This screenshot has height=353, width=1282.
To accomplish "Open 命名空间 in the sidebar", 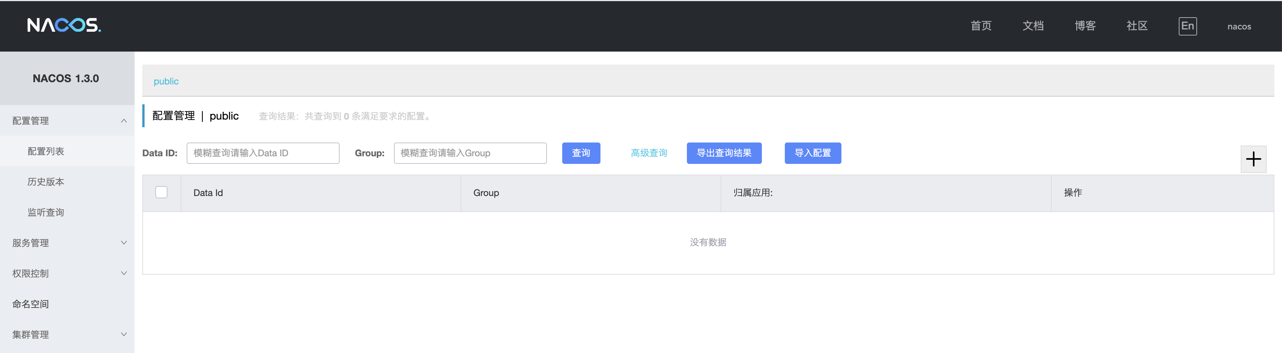I will (x=67, y=304).
